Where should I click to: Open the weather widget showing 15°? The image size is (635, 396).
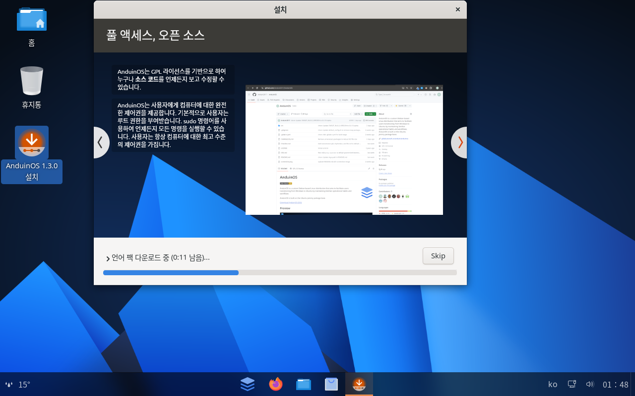(18, 385)
